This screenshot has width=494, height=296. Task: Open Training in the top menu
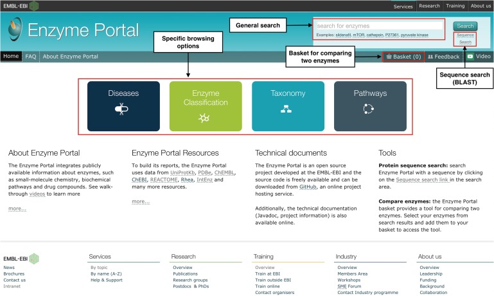[x=455, y=6]
